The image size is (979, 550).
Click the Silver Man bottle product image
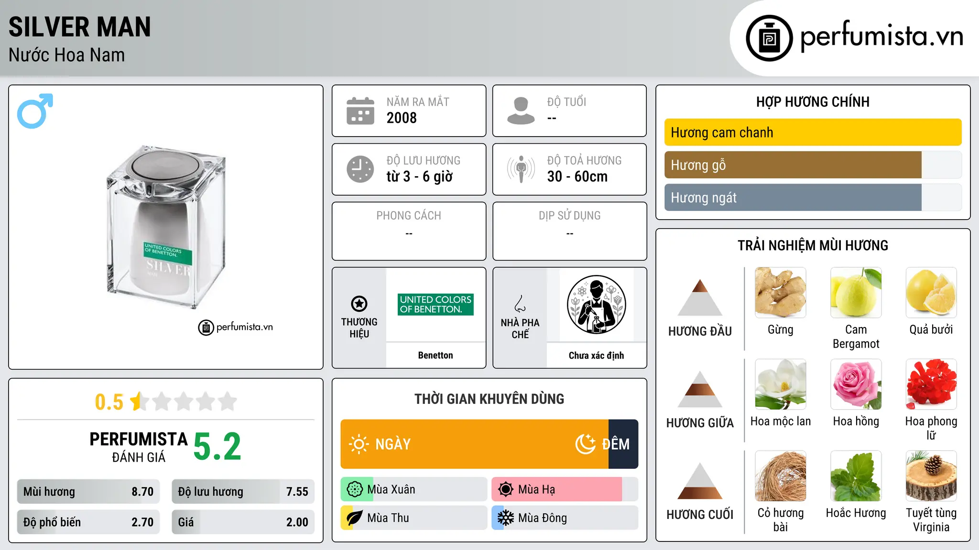(166, 227)
